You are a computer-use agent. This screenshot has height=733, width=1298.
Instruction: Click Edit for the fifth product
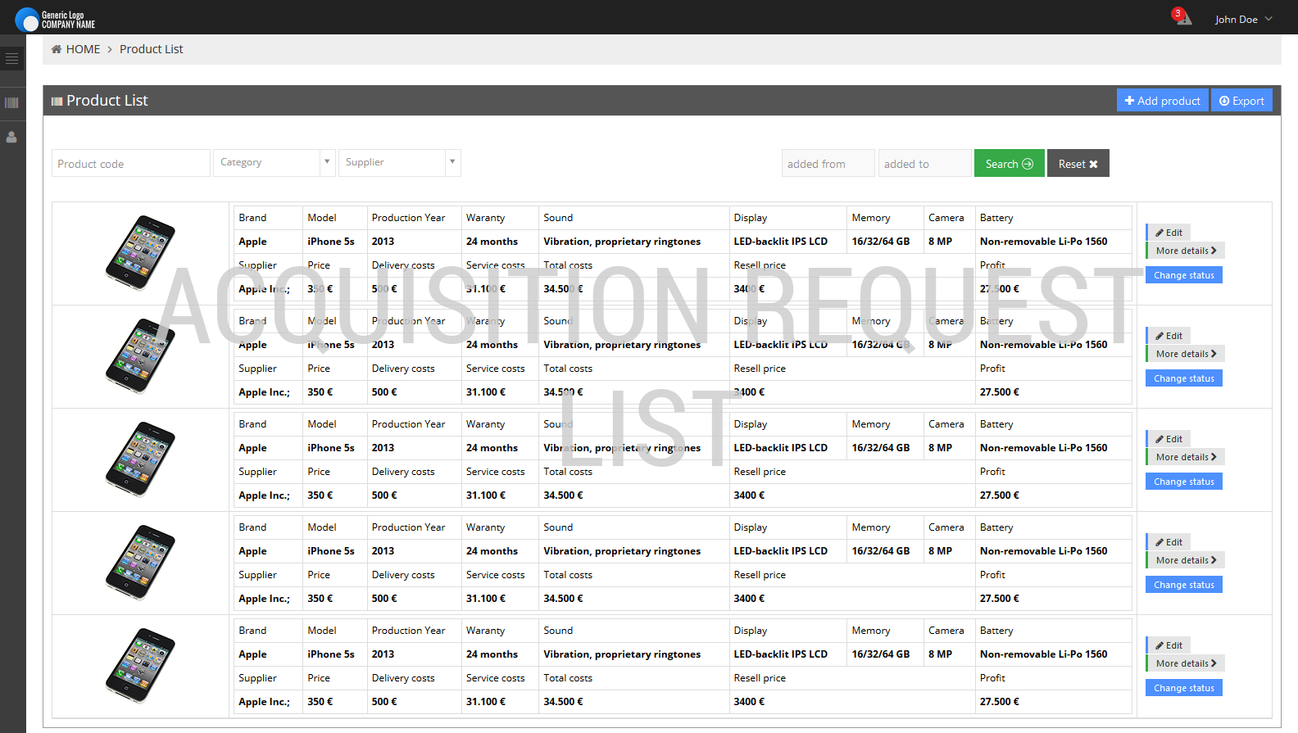point(1169,645)
